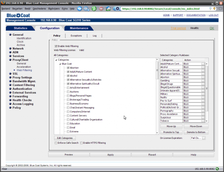The width and height of the screenshot is (224, 172).
Task: Click in the URL address field
Action: (x=164, y=9)
